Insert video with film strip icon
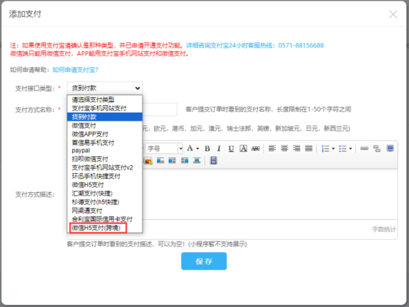The height and width of the screenshot is (307, 409). tap(213, 160)
